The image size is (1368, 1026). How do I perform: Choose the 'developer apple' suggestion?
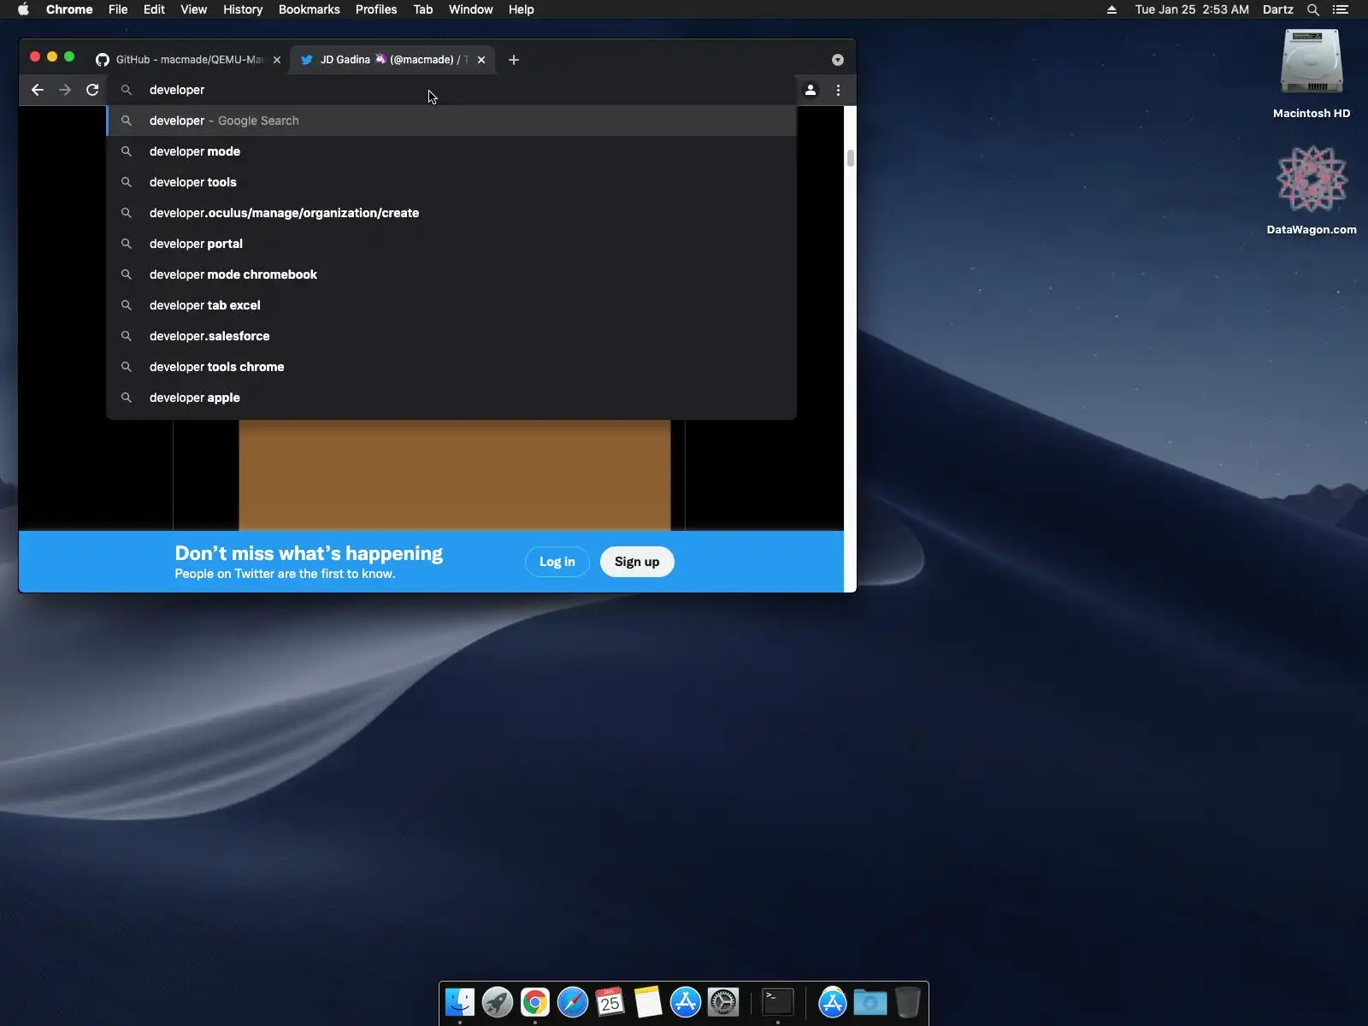click(451, 398)
